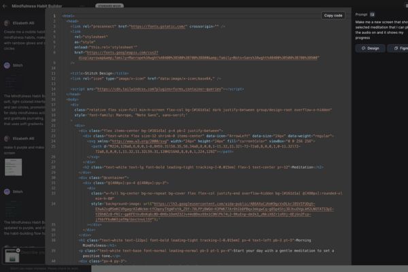Open the Design option in the prompt panel
Image resolution: width=408 pixels, height=272 pixels.
point(369,48)
